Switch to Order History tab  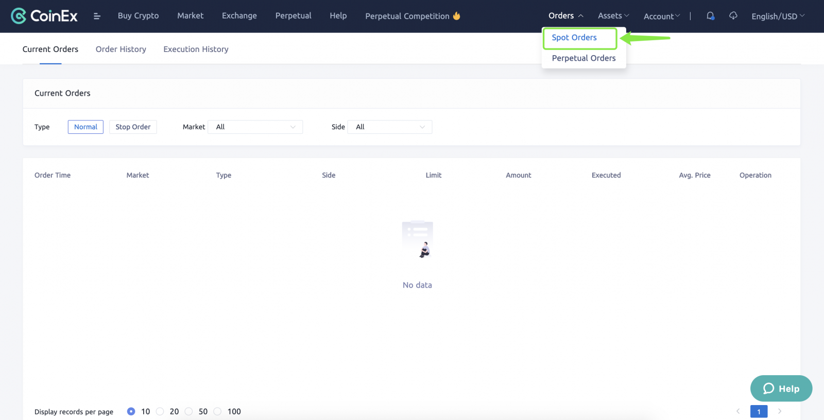(x=121, y=49)
